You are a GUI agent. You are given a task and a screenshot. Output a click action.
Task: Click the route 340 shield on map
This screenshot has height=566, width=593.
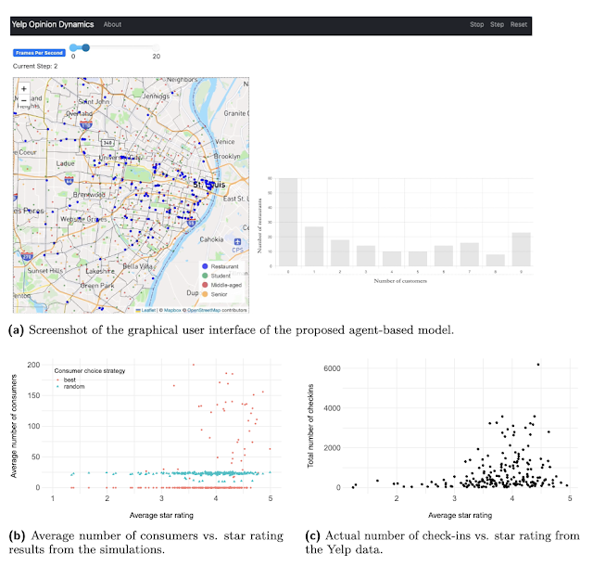click(107, 143)
